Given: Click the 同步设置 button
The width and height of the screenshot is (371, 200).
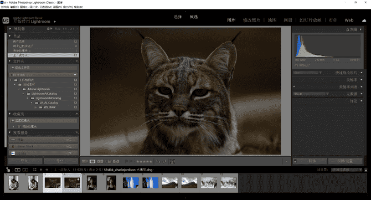Looking at the screenshot, I should [345, 161].
